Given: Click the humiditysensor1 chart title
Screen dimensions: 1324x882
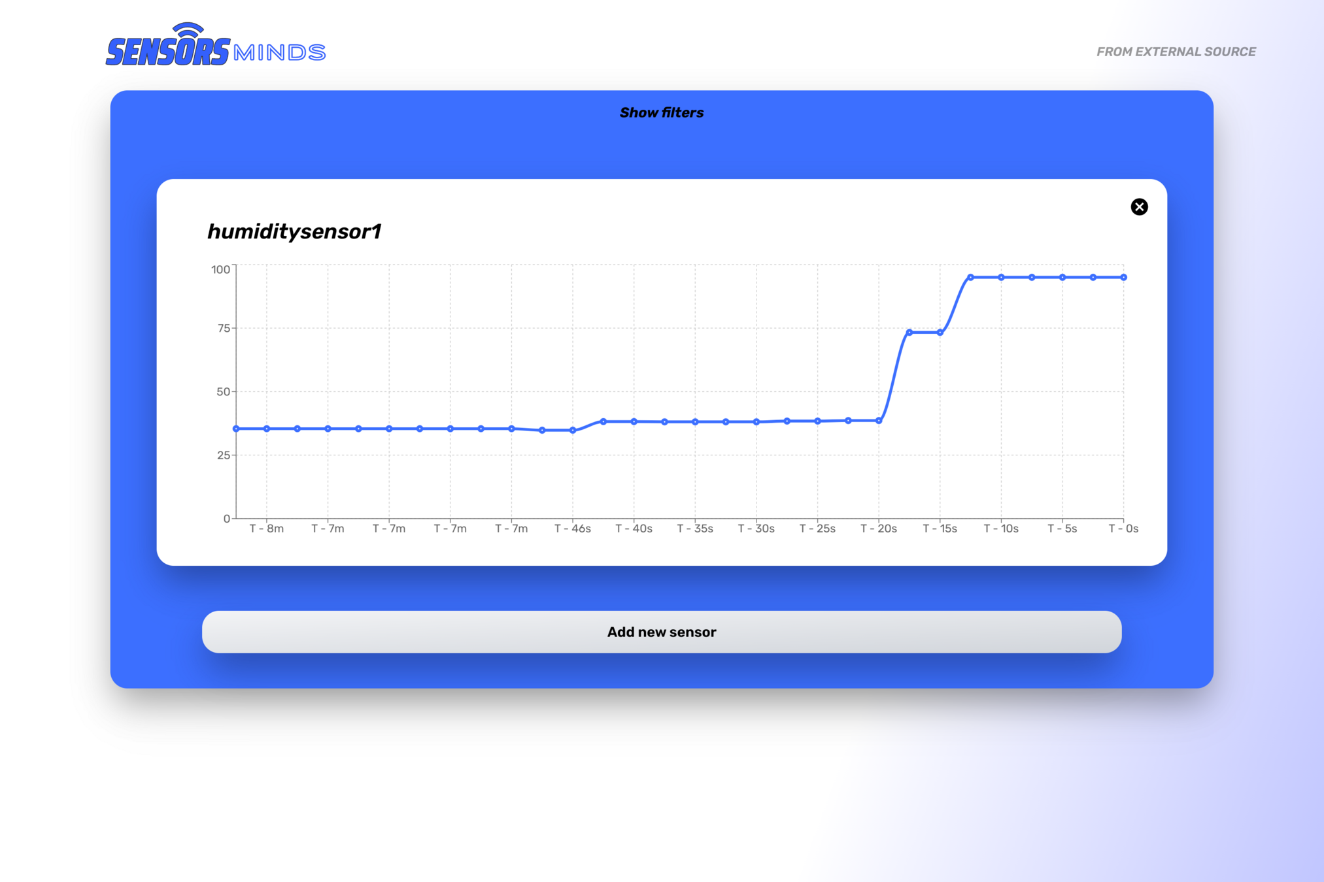Looking at the screenshot, I should pos(294,231).
